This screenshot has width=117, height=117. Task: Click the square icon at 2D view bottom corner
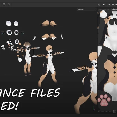(114, 111)
